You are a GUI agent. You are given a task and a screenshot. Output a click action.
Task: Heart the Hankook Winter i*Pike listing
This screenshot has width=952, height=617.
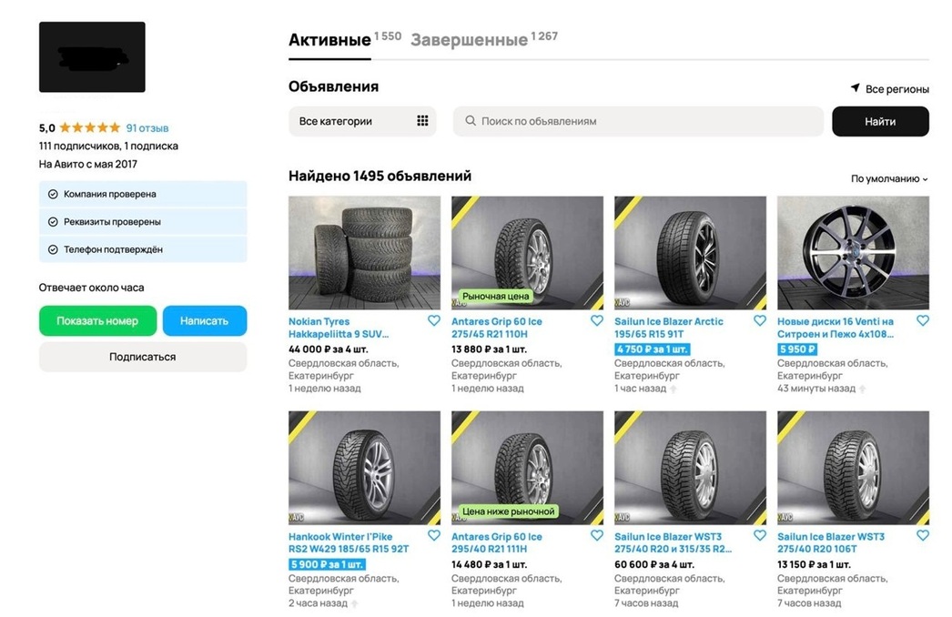pyautogui.click(x=434, y=536)
